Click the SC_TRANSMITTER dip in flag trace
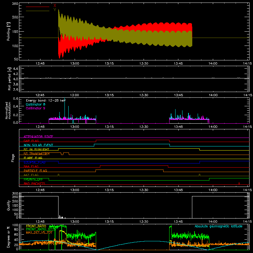 coord(62,154)
